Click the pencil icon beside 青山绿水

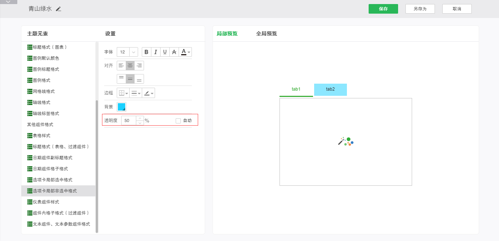pyautogui.click(x=59, y=9)
